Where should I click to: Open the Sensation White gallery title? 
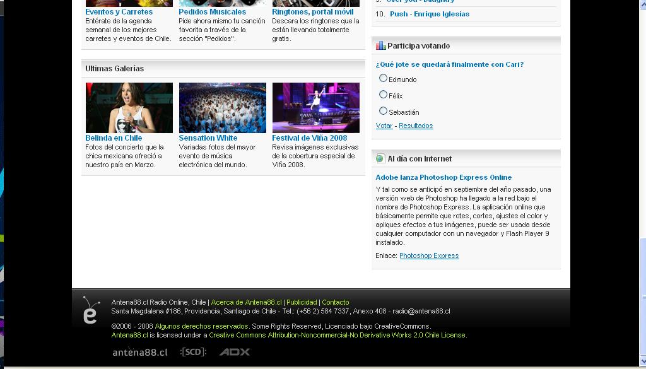[208, 138]
